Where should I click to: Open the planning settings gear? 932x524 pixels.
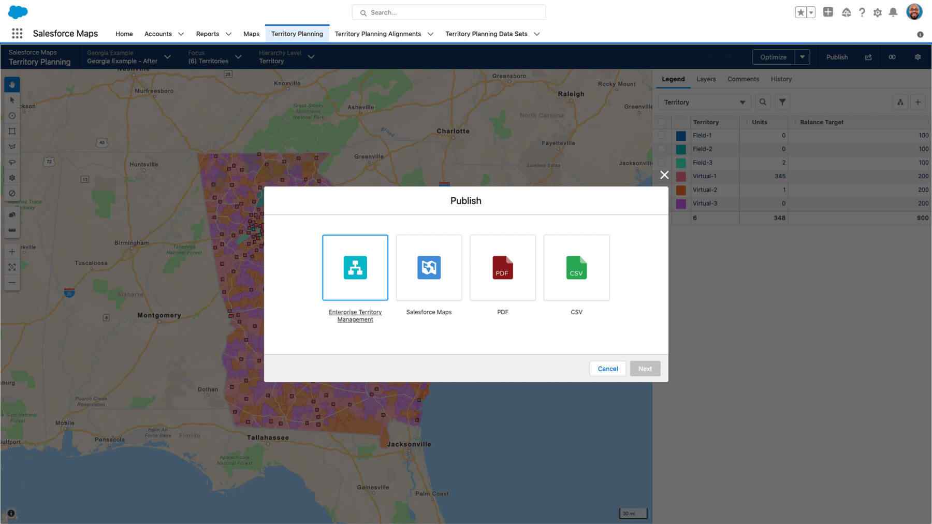click(918, 57)
